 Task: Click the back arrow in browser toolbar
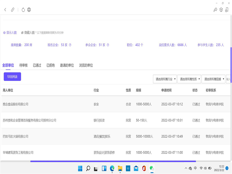click(x=5, y=10)
